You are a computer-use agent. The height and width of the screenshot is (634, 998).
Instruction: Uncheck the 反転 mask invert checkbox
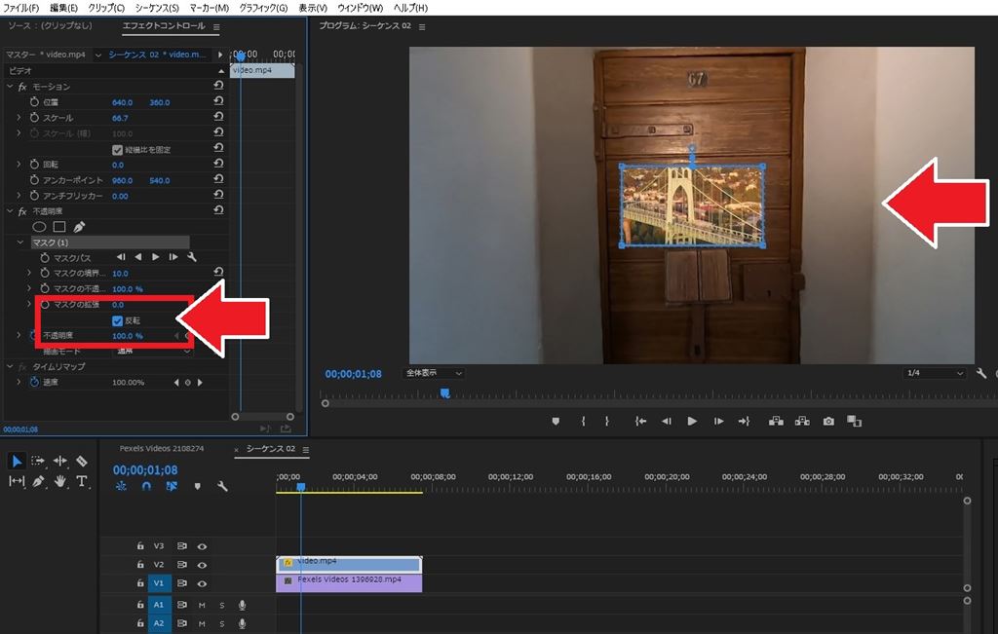(117, 320)
